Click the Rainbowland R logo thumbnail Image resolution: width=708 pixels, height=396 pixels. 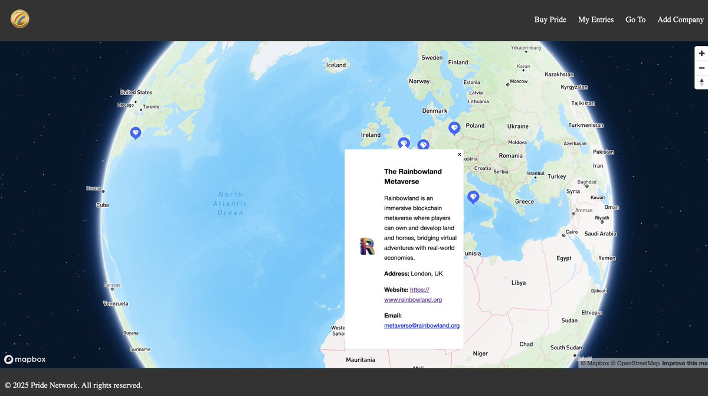click(x=366, y=246)
